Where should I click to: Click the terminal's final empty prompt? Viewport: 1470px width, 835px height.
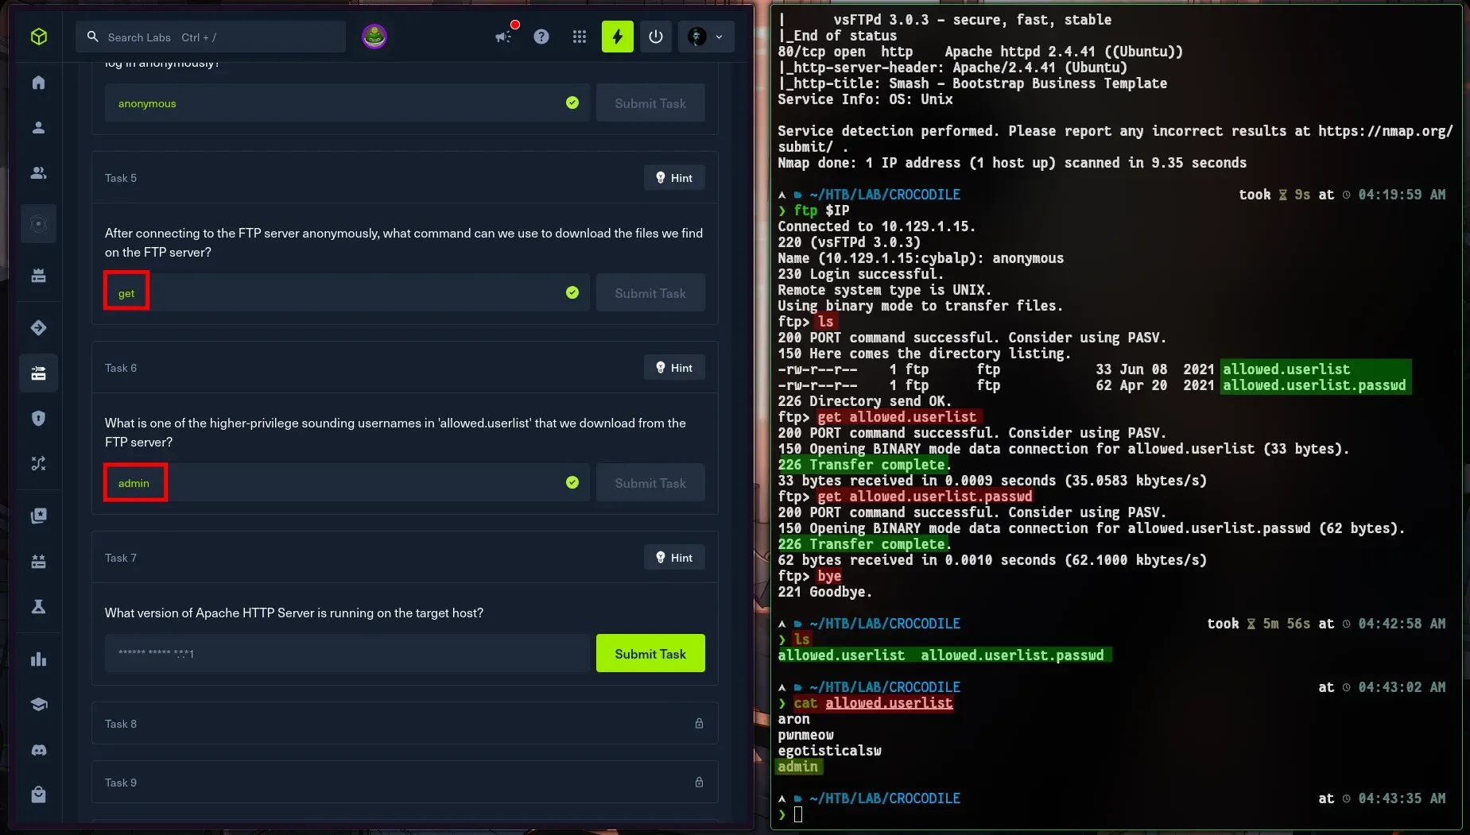[x=798, y=814]
